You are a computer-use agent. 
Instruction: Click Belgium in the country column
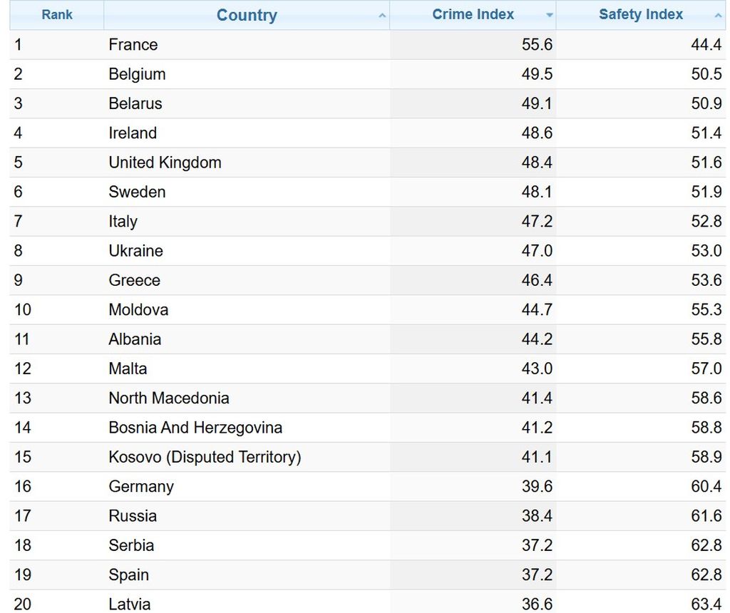[137, 74]
